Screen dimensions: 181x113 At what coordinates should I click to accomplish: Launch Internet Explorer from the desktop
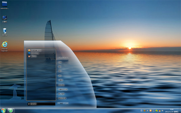tap(5, 46)
